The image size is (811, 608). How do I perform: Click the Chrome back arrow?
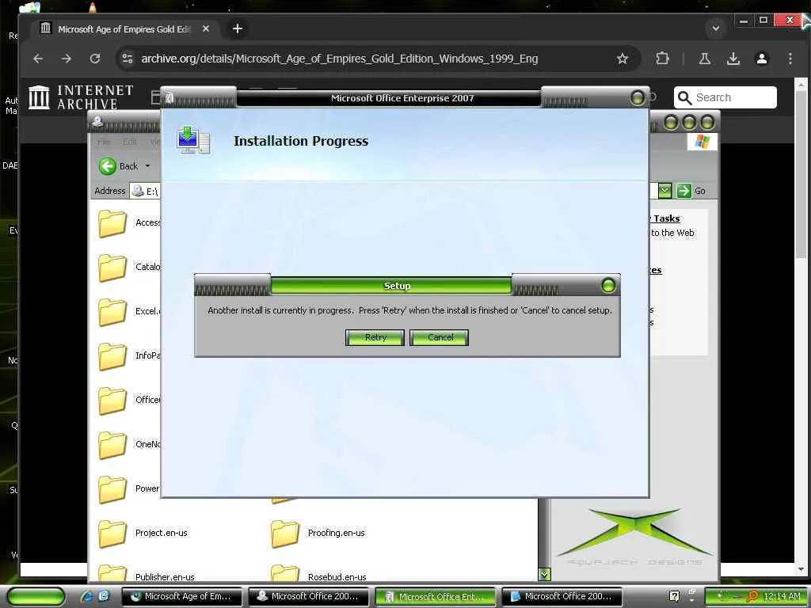38,59
